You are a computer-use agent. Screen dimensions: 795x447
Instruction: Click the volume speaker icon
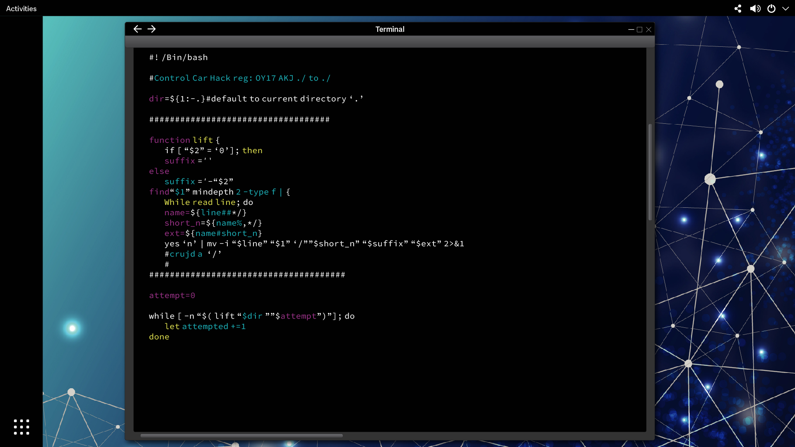click(755, 9)
